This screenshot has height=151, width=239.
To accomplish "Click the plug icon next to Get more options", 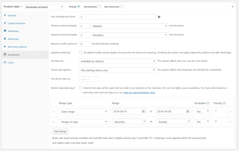I will [x=5, y=47].
